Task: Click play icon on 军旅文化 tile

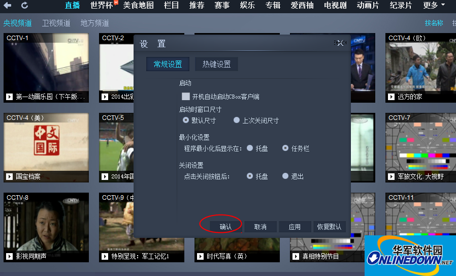Action: pos(392,176)
